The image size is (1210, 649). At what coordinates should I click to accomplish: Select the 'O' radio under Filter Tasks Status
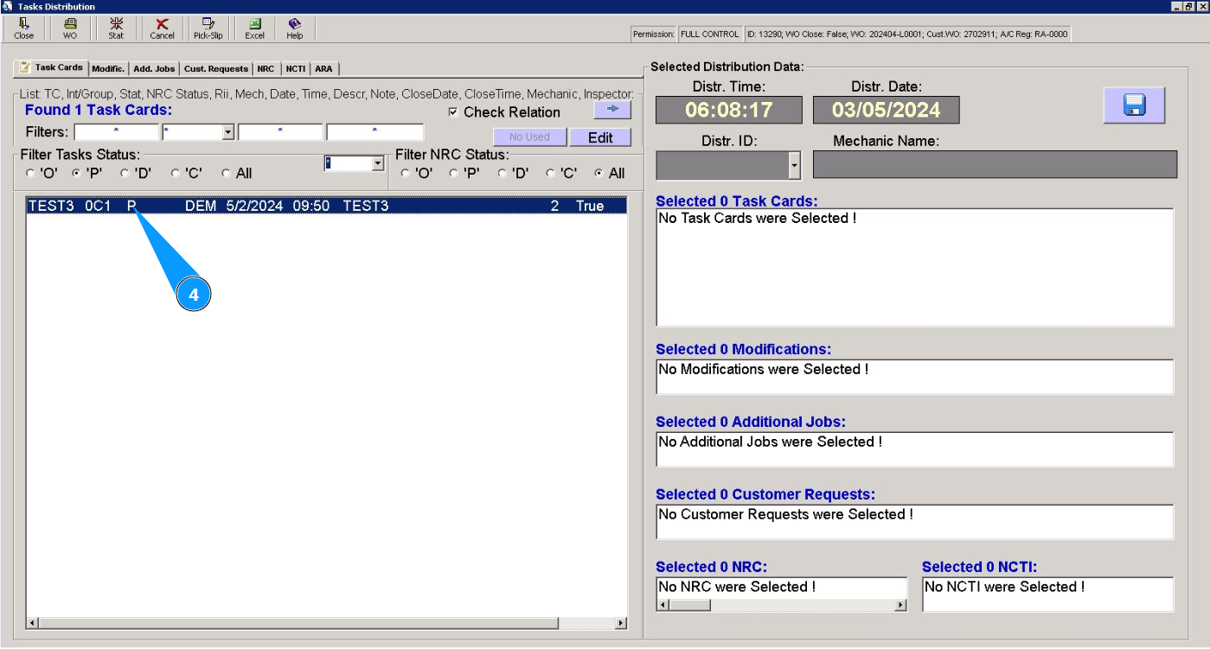pos(31,174)
